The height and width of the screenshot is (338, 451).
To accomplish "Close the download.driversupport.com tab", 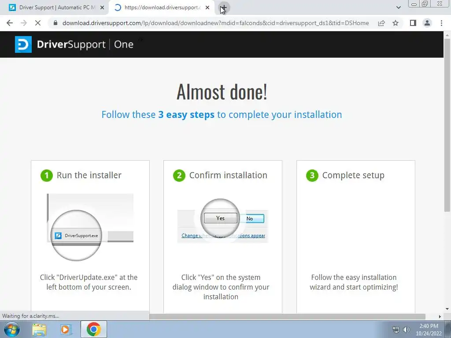I will click(207, 8).
